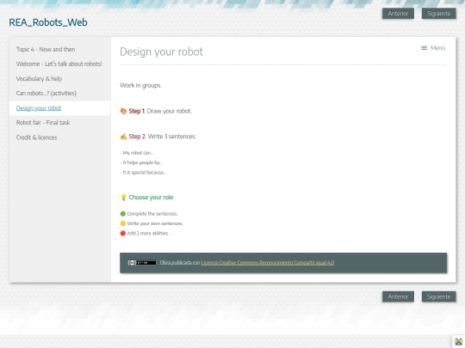Click the top Anterior button
Screen dimensions: 465x348
pos(398,13)
